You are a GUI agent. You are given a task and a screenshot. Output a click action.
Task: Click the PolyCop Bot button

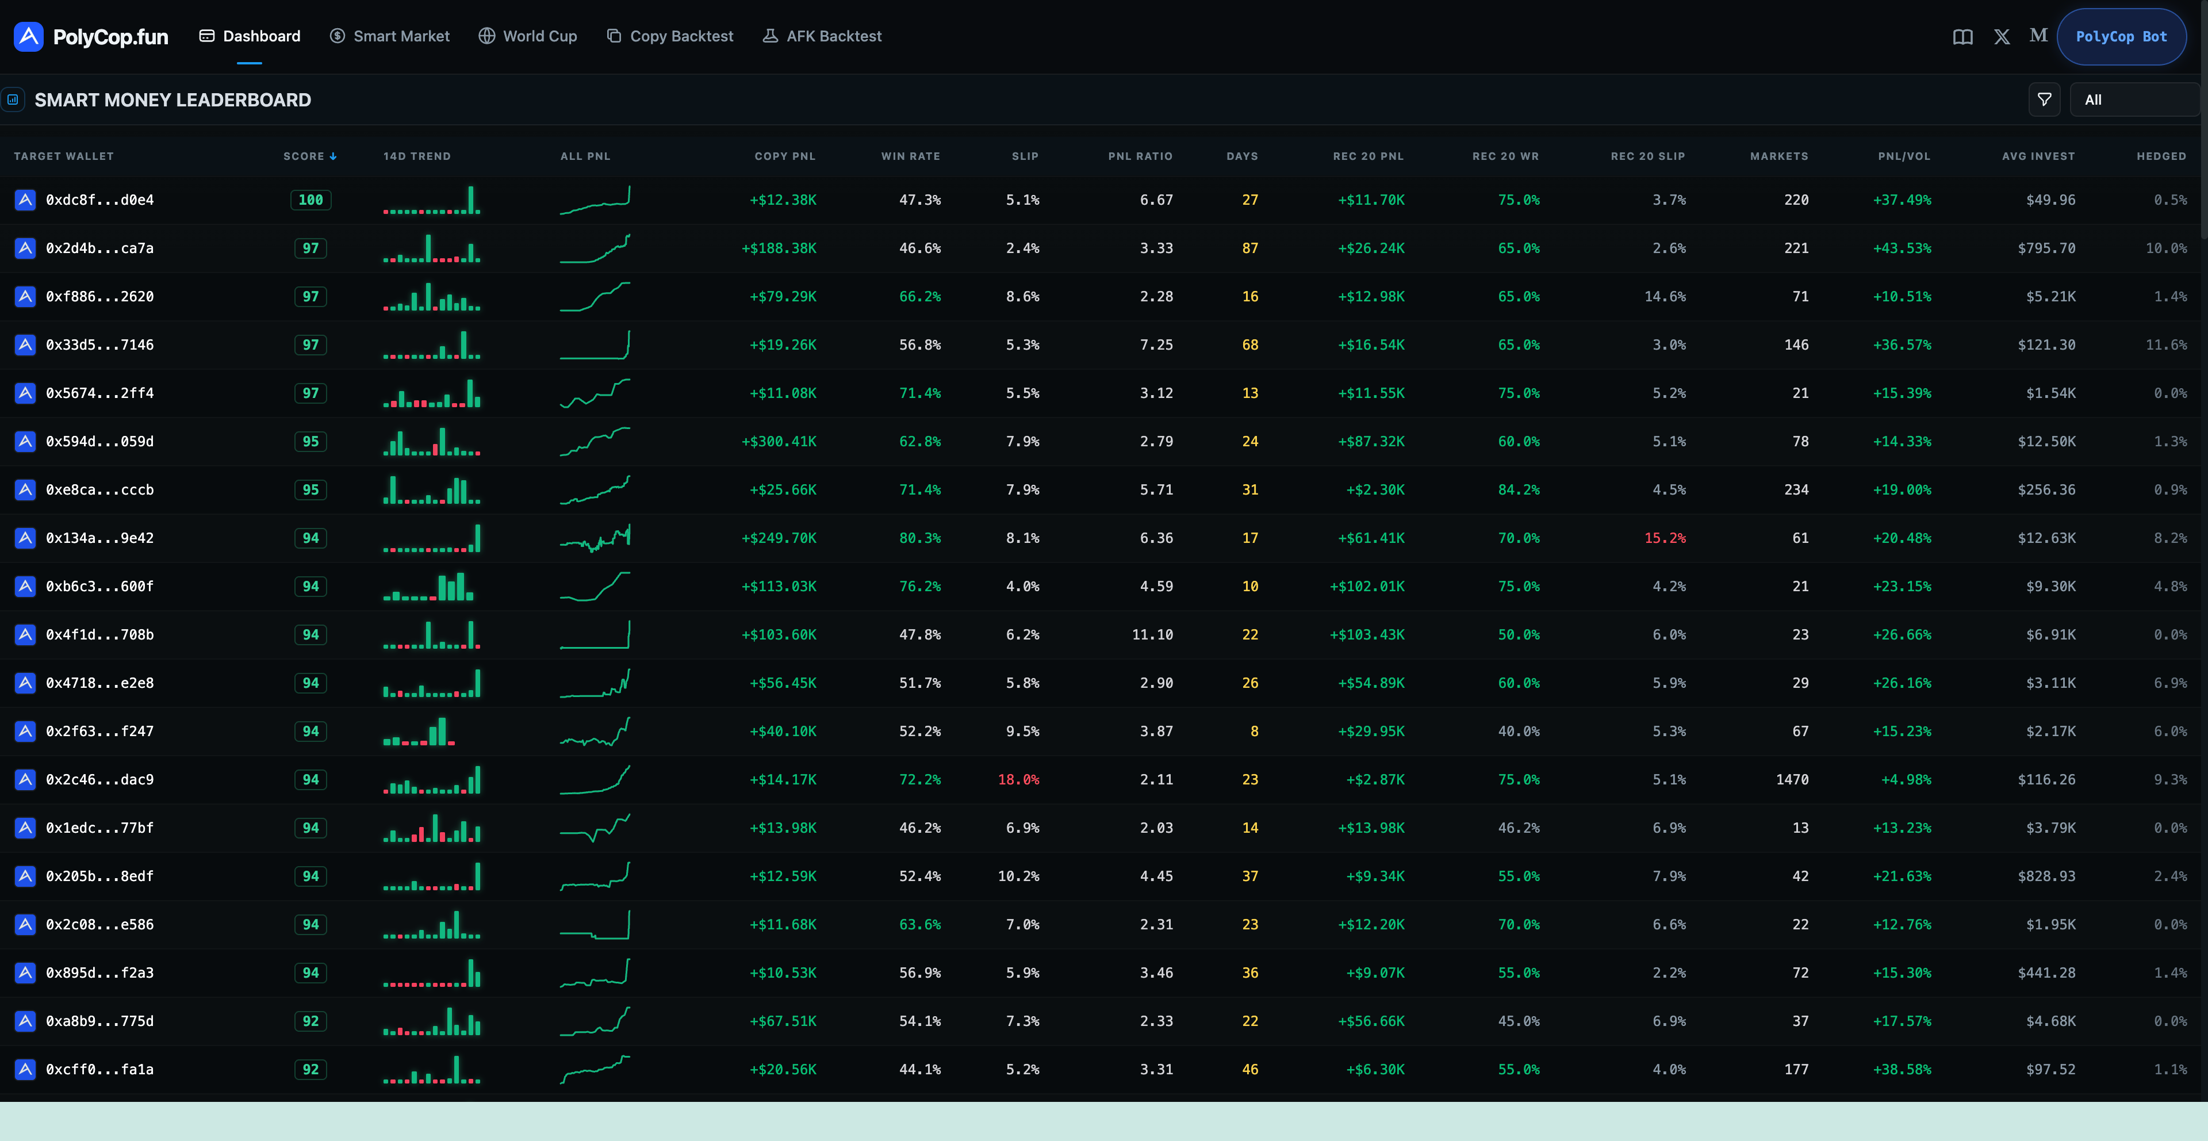(2121, 37)
